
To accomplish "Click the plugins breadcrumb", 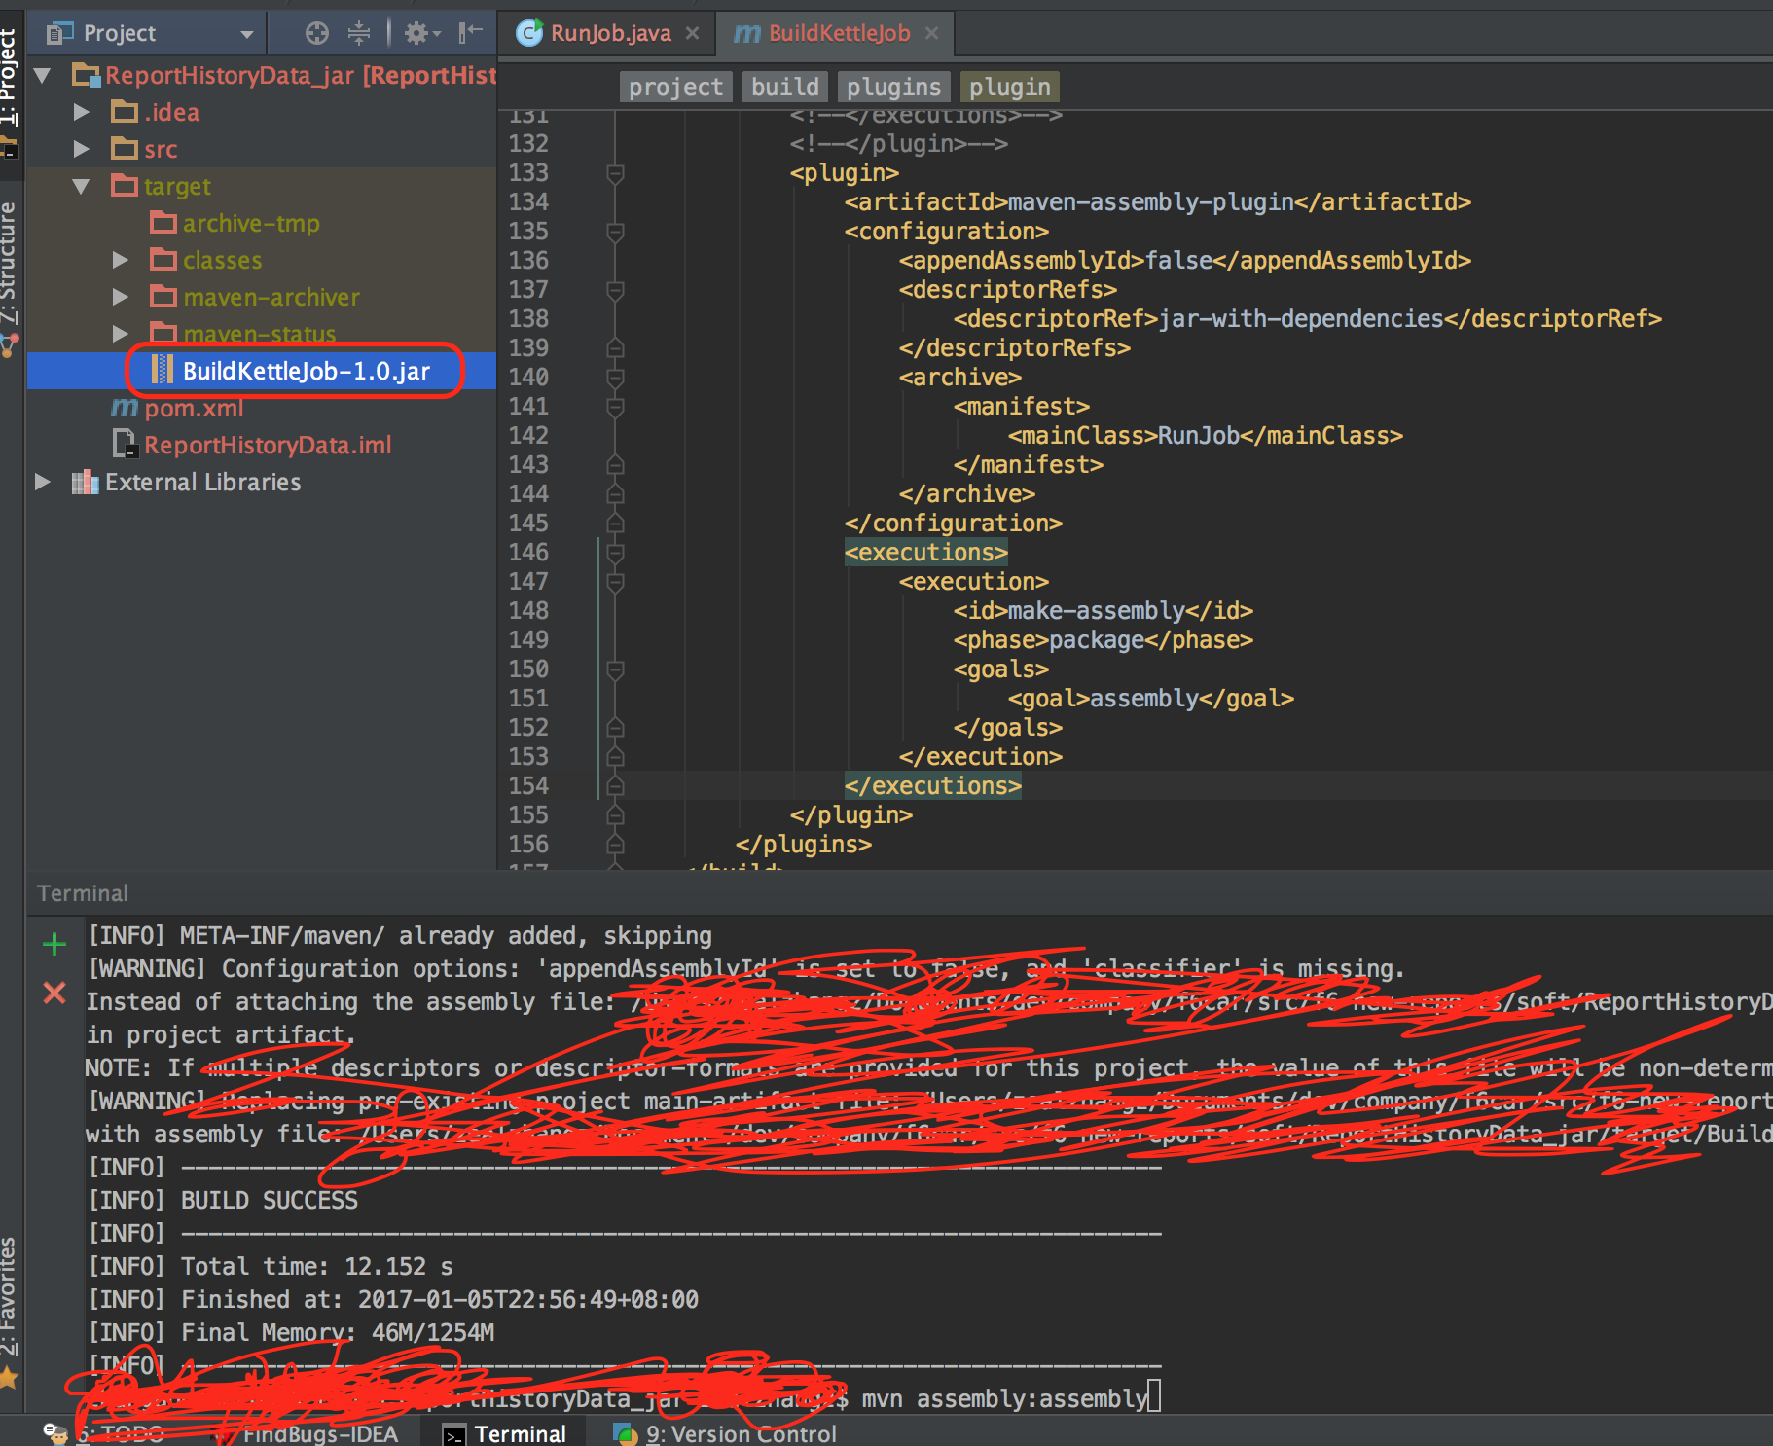I will (x=893, y=87).
